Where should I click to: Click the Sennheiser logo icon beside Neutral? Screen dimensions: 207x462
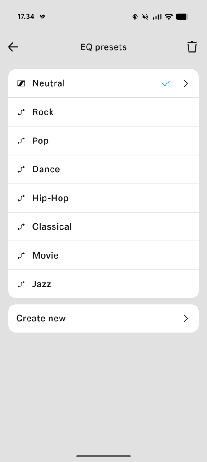point(21,83)
